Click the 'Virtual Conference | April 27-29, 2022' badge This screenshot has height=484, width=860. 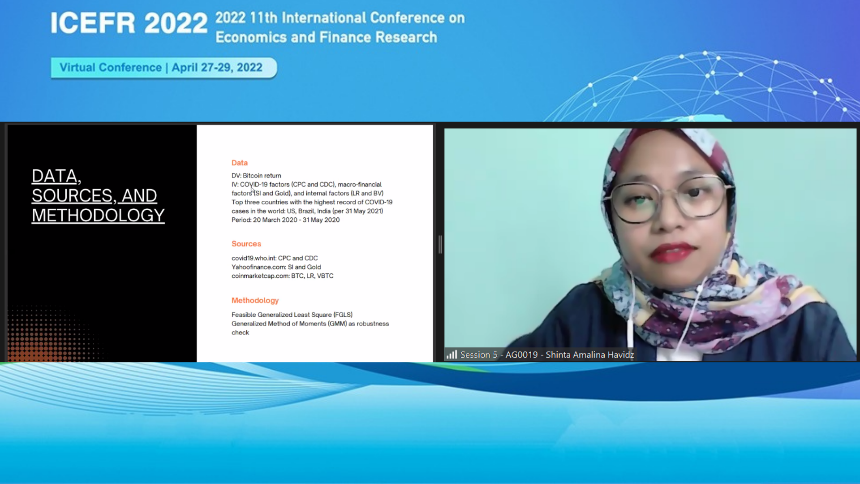pos(163,68)
